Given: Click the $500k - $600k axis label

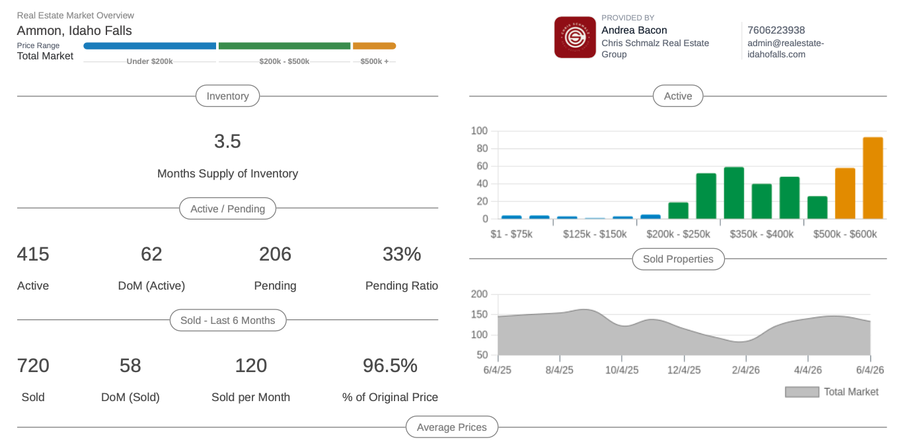Looking at the screenshot, I should 845,234.
